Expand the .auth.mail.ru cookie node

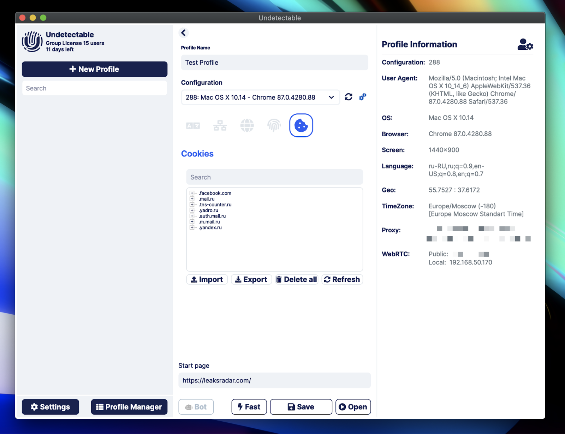click(x=192, y=216)
